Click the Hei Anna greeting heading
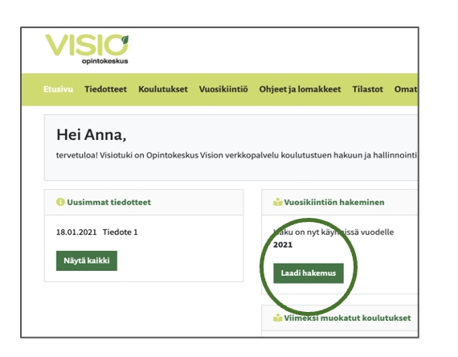Viewport: 458px width, 357px height. [x=92, y=135]
